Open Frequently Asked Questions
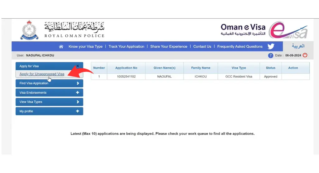319x173 pixels. coord(240,47)
